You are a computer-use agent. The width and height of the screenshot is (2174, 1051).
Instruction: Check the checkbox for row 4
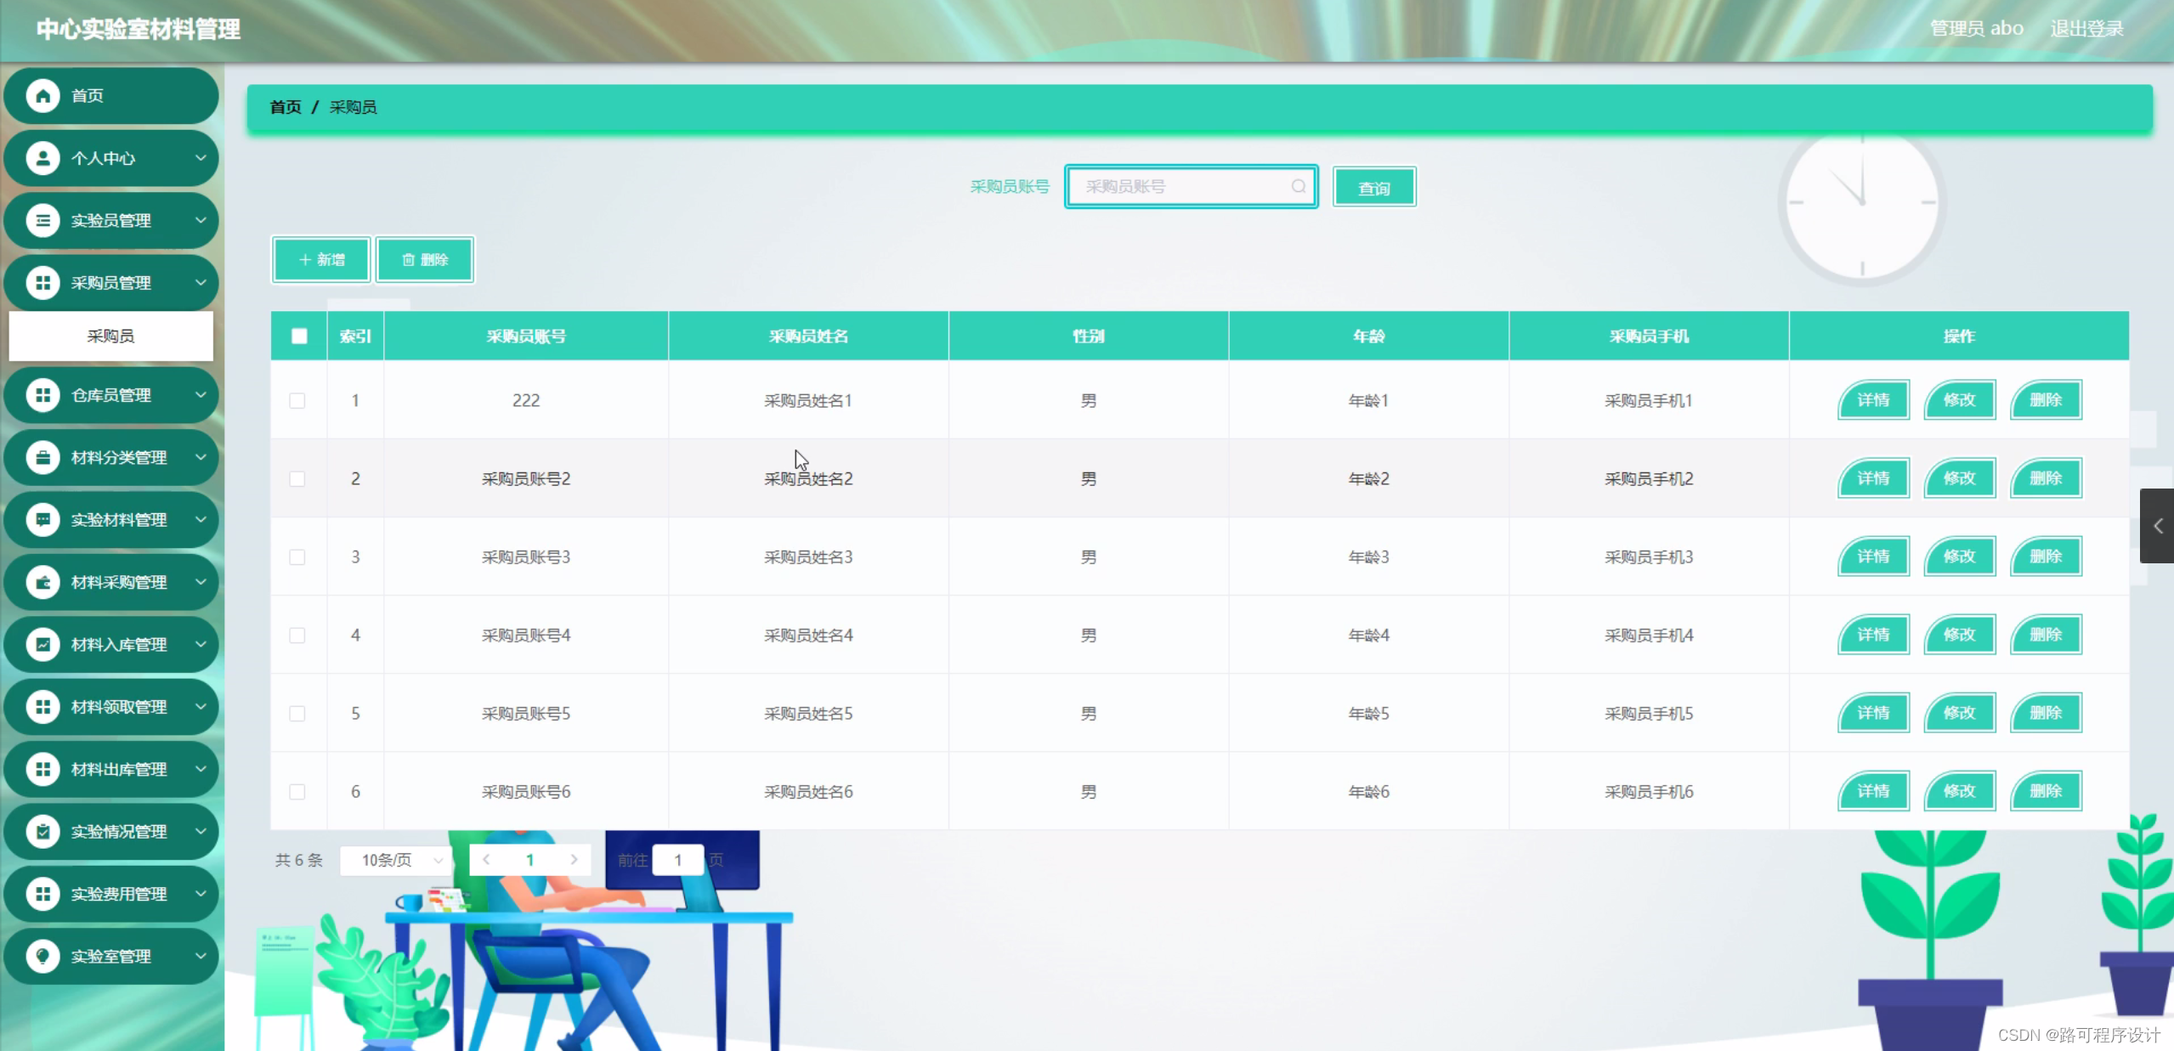[297, 636]
